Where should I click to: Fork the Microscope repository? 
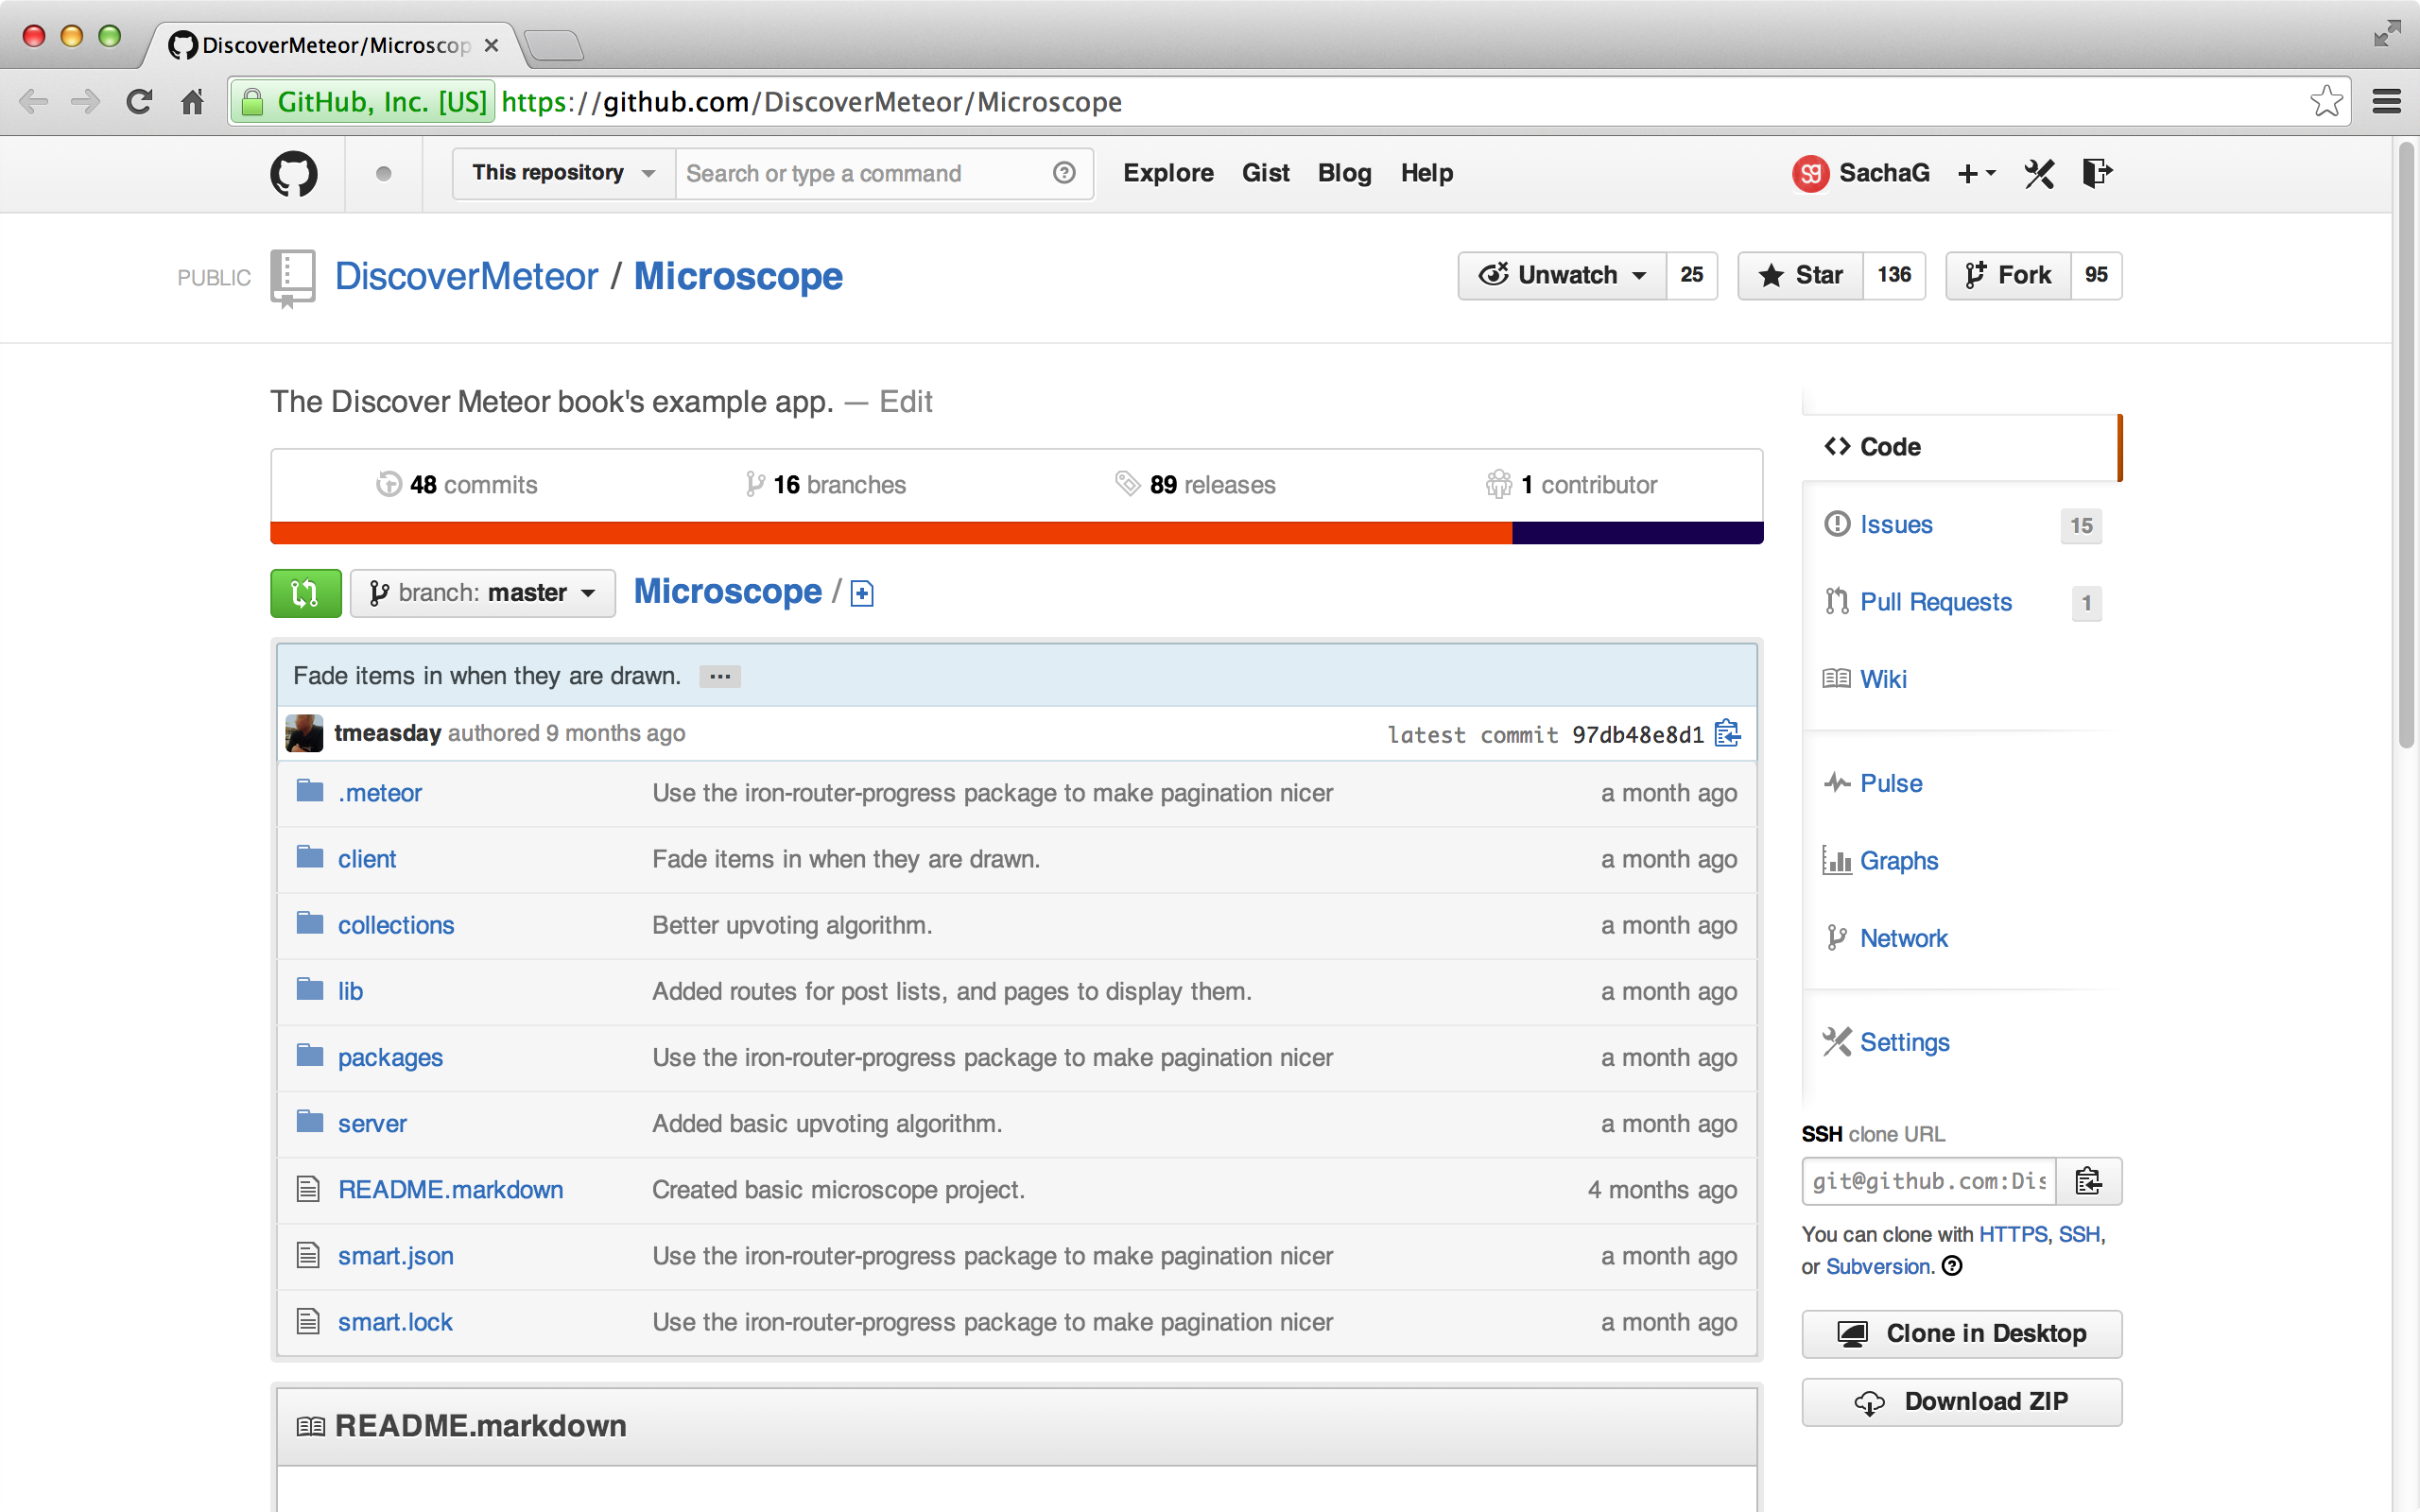pos(2008,275)
